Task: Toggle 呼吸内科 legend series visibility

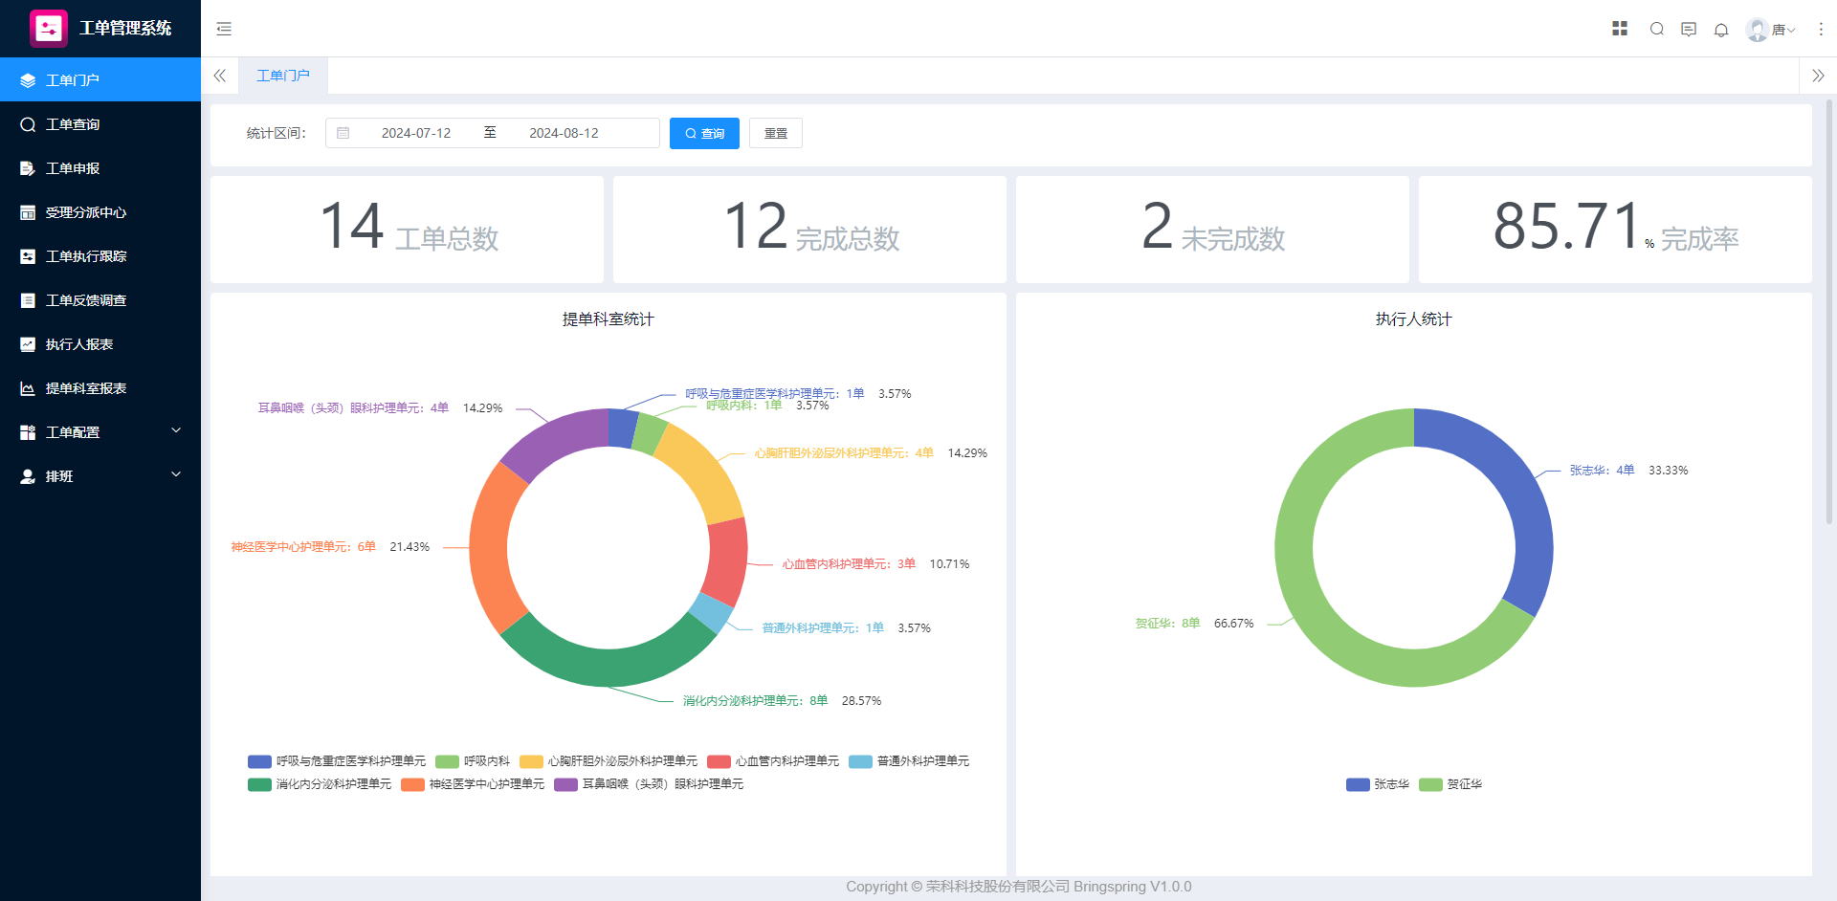Action: [474, 761]
